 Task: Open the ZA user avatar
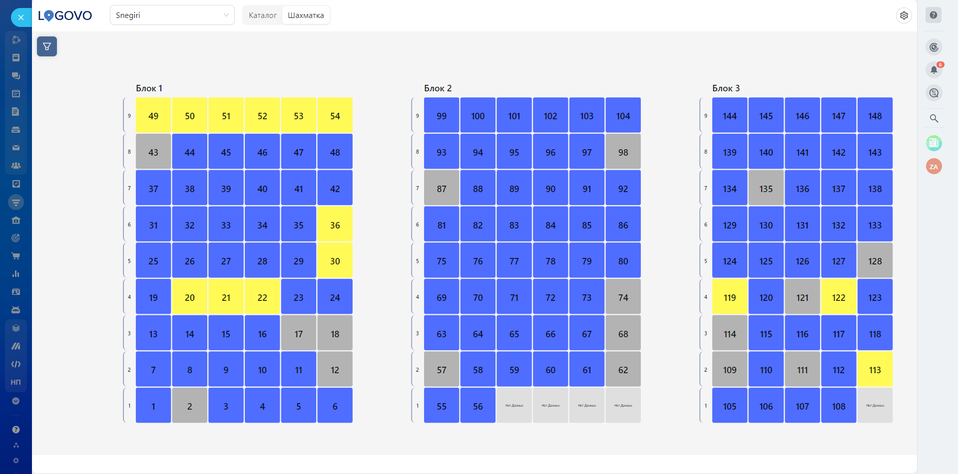pyautogui.click(x=934, y=167)
